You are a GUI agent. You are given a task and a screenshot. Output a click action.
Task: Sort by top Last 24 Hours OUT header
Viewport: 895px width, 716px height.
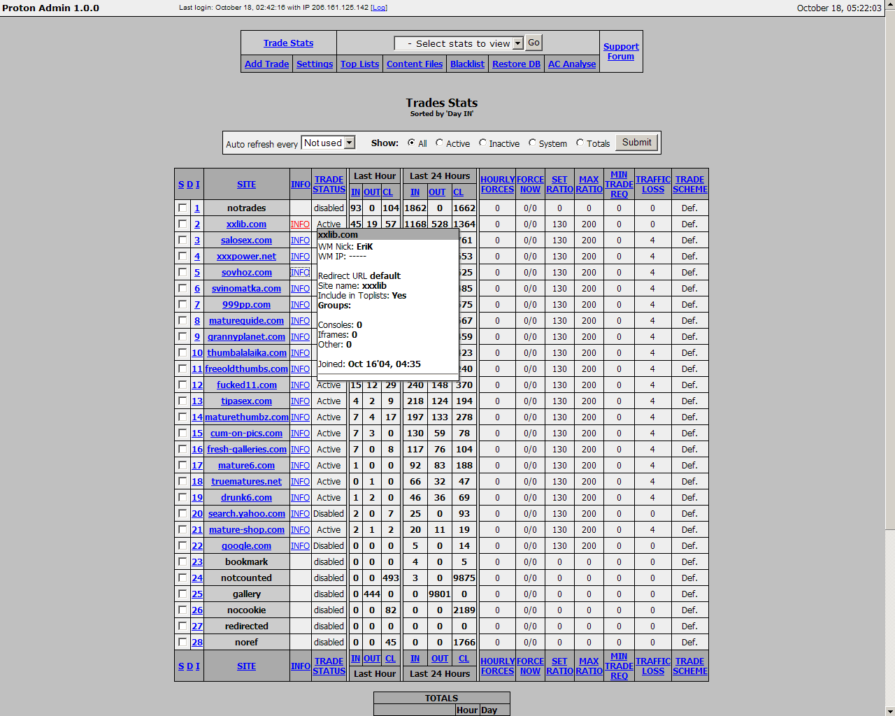tap(437, 192)
